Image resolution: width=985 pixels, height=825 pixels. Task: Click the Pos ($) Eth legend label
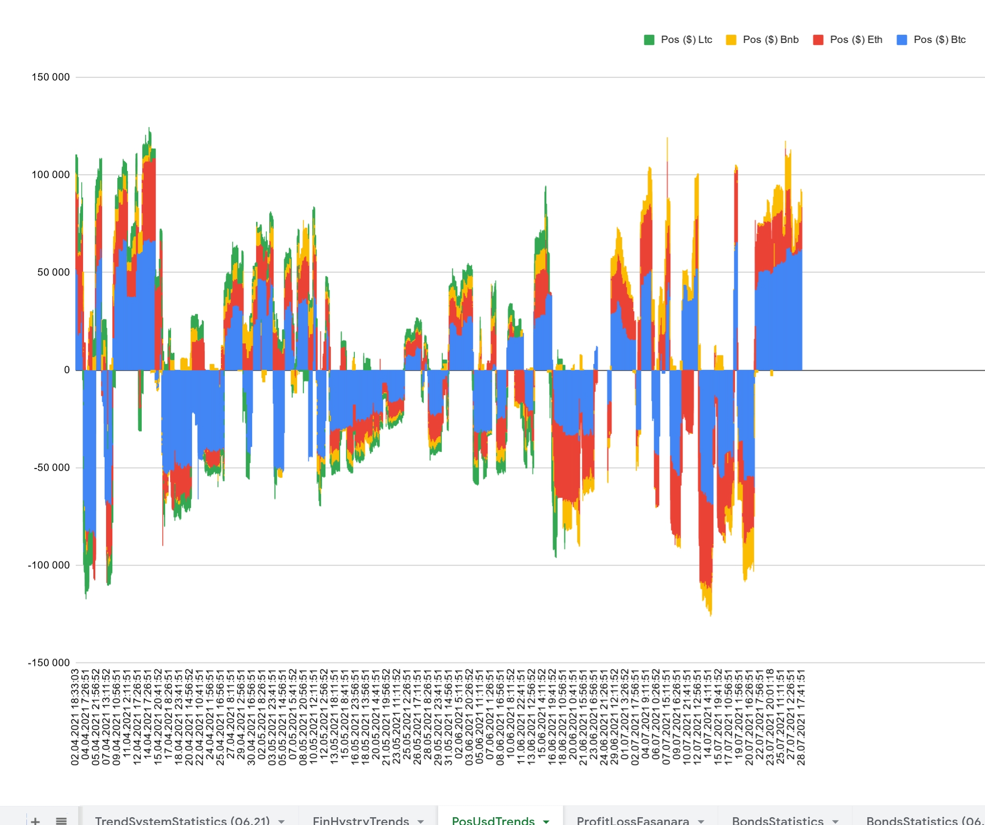(856, 40)
